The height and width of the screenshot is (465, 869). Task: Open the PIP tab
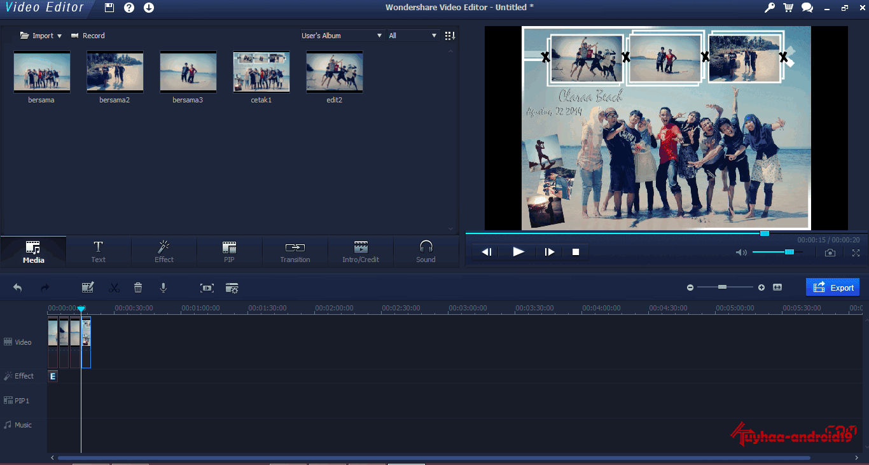tap(230, 252)
